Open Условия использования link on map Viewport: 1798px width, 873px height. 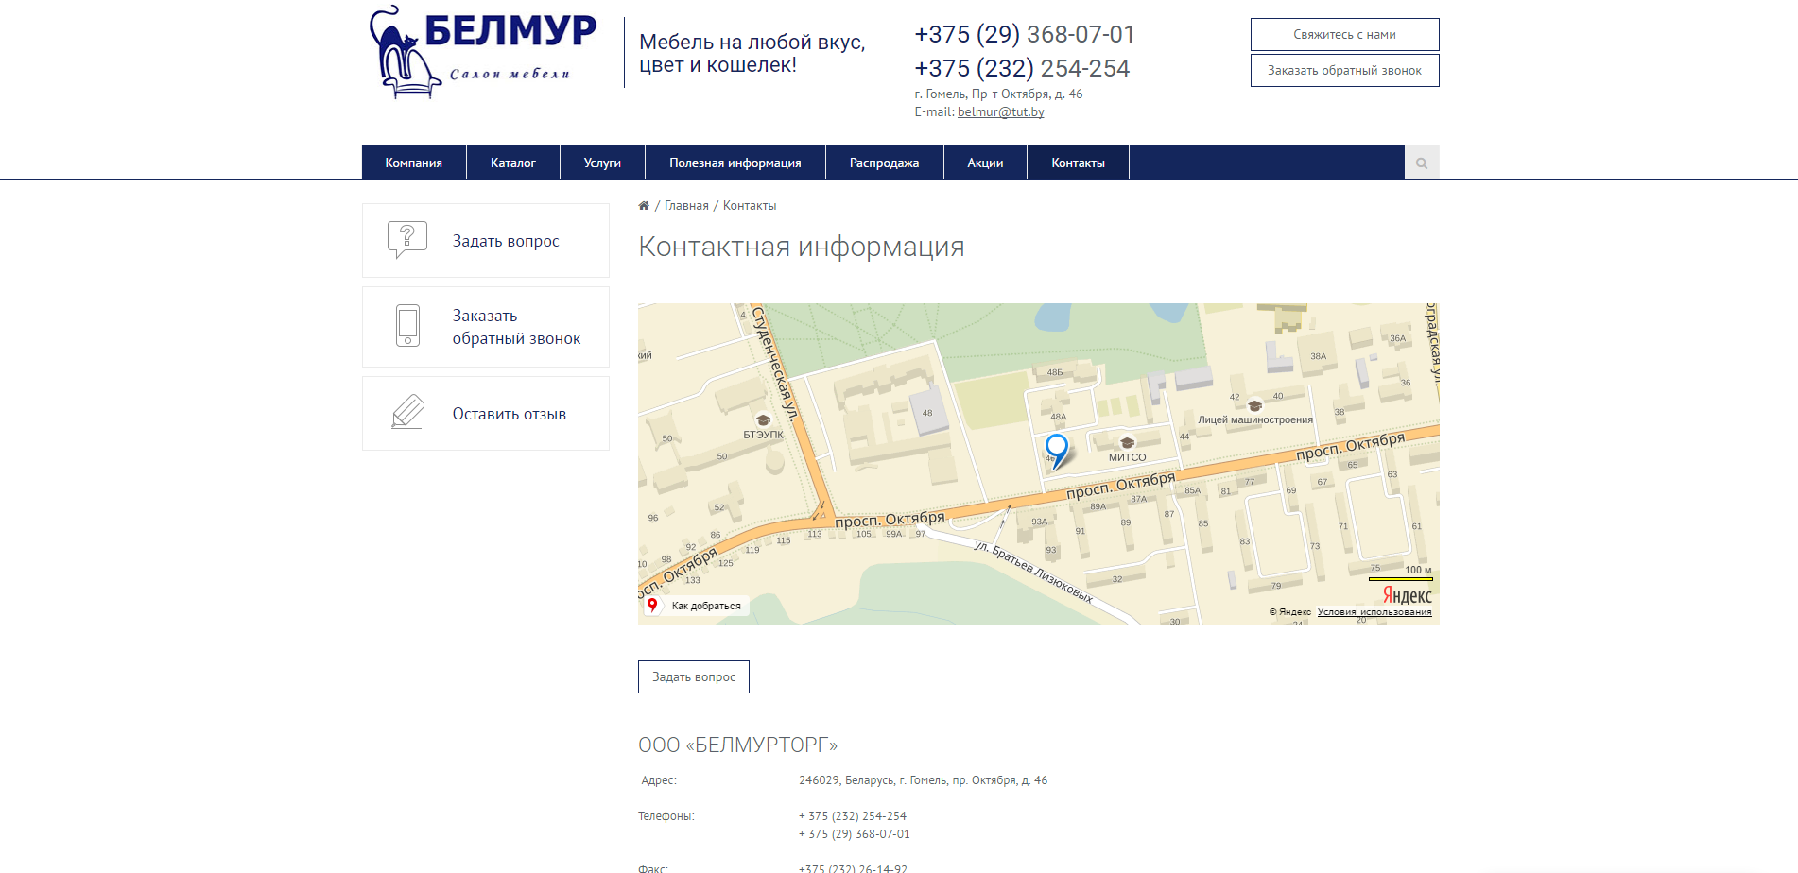point(1374,612)
